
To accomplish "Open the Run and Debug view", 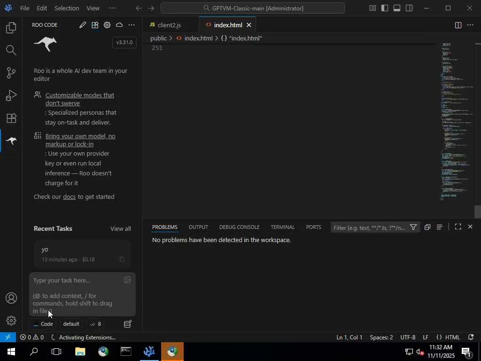I will tap(11, 95).
